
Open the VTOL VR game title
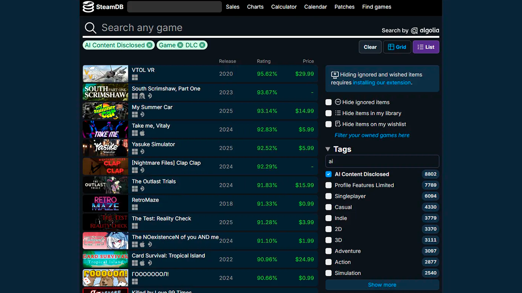coord(143,70)
